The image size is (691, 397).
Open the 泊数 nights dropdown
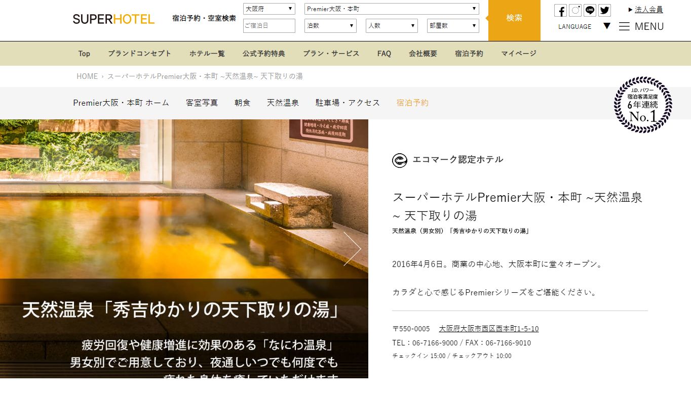coord(330,26)
